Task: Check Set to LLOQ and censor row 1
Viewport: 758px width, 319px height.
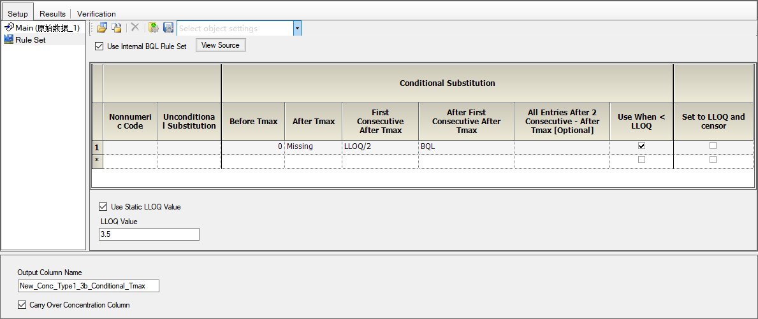Action: pos(713,146)
